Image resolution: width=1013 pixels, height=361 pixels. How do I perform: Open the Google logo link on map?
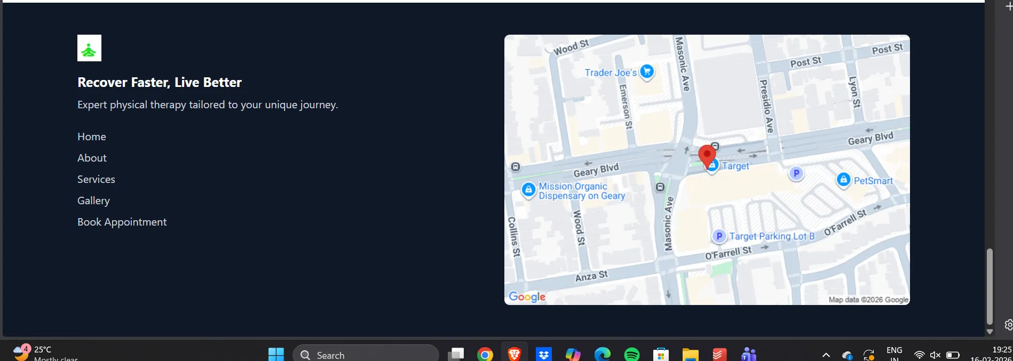tap(527, 297)
